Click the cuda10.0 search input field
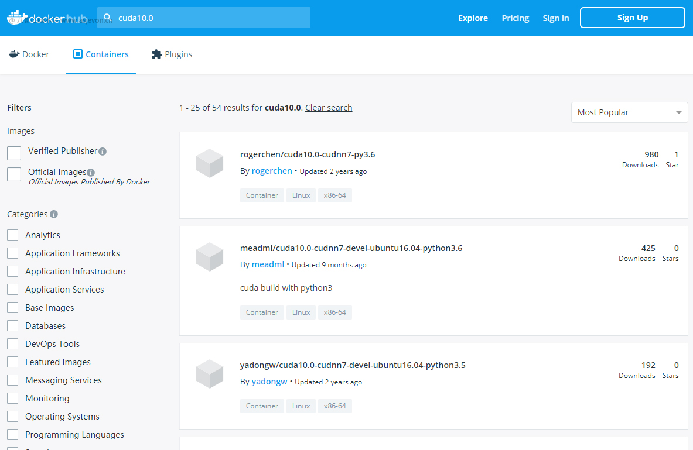The height and width of the screenshot is (450, 693). point(204,18)
